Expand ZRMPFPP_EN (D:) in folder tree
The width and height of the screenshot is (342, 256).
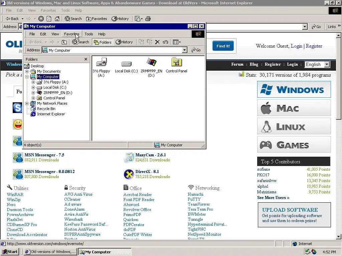point(33,93)
